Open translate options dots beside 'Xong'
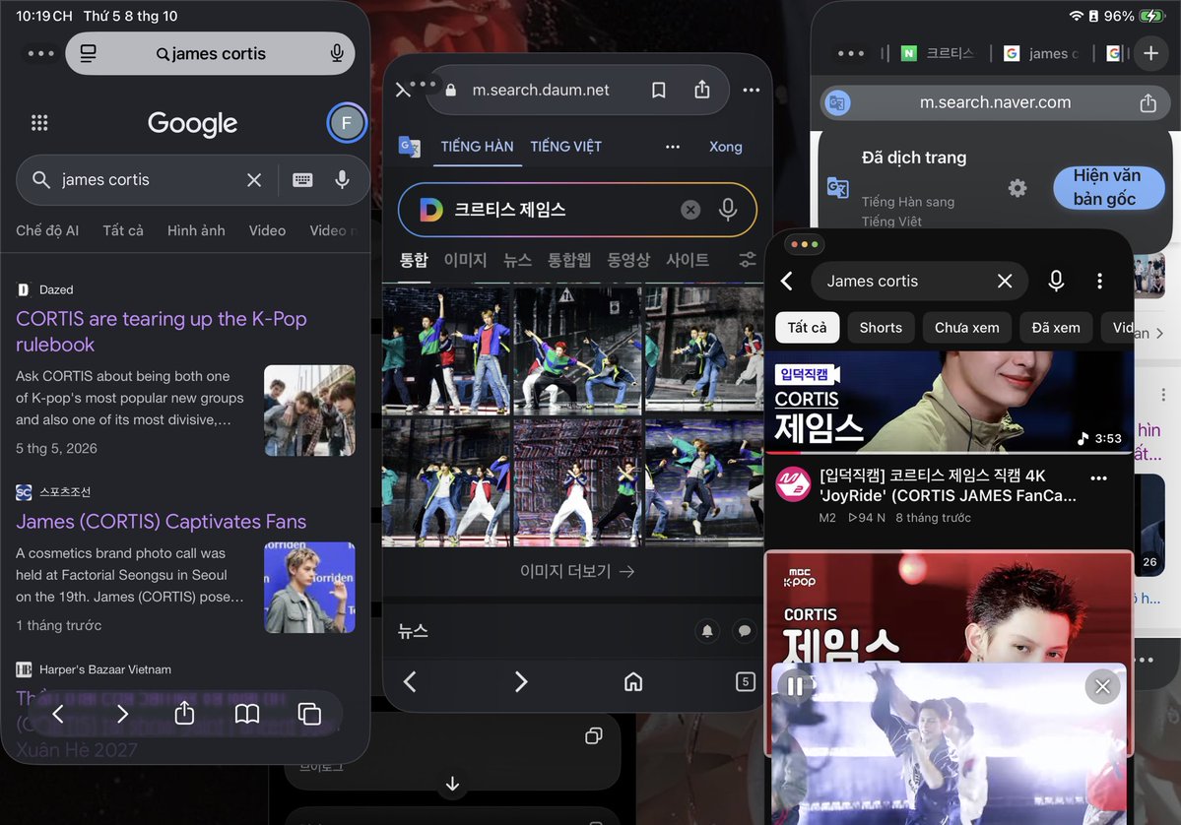Image resolution: width=1181 pixels, height=825 pixels. pyautogui.click(x=673, y=147)
